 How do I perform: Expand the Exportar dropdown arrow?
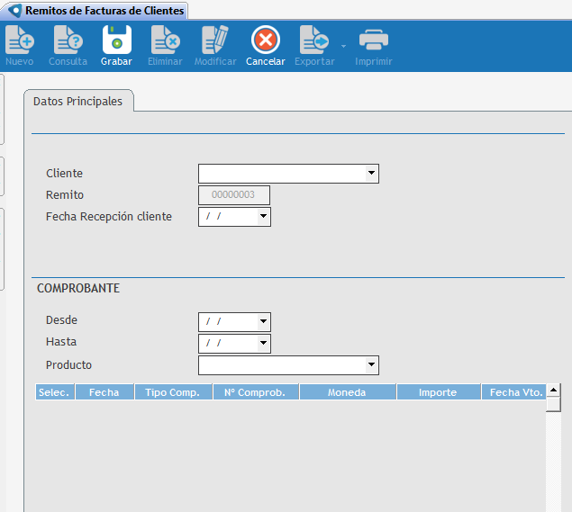[343, 44]
